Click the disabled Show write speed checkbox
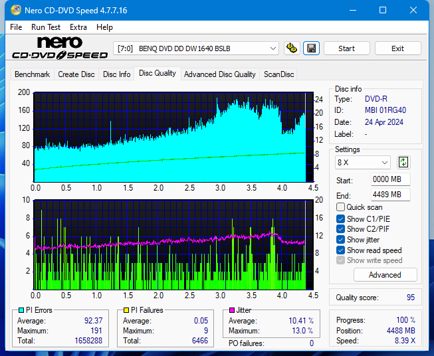The height and width of the screenshot is (356, 434). tap(340, 260)
